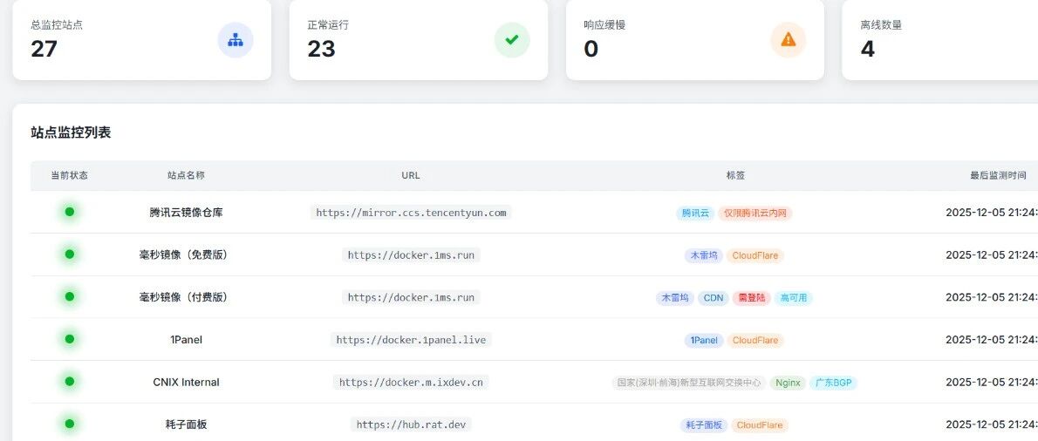Image resolution: width=1038 pixels, height=441 pixels.
Task: Click the 离线数量 count 4
Action: [868, 48]
